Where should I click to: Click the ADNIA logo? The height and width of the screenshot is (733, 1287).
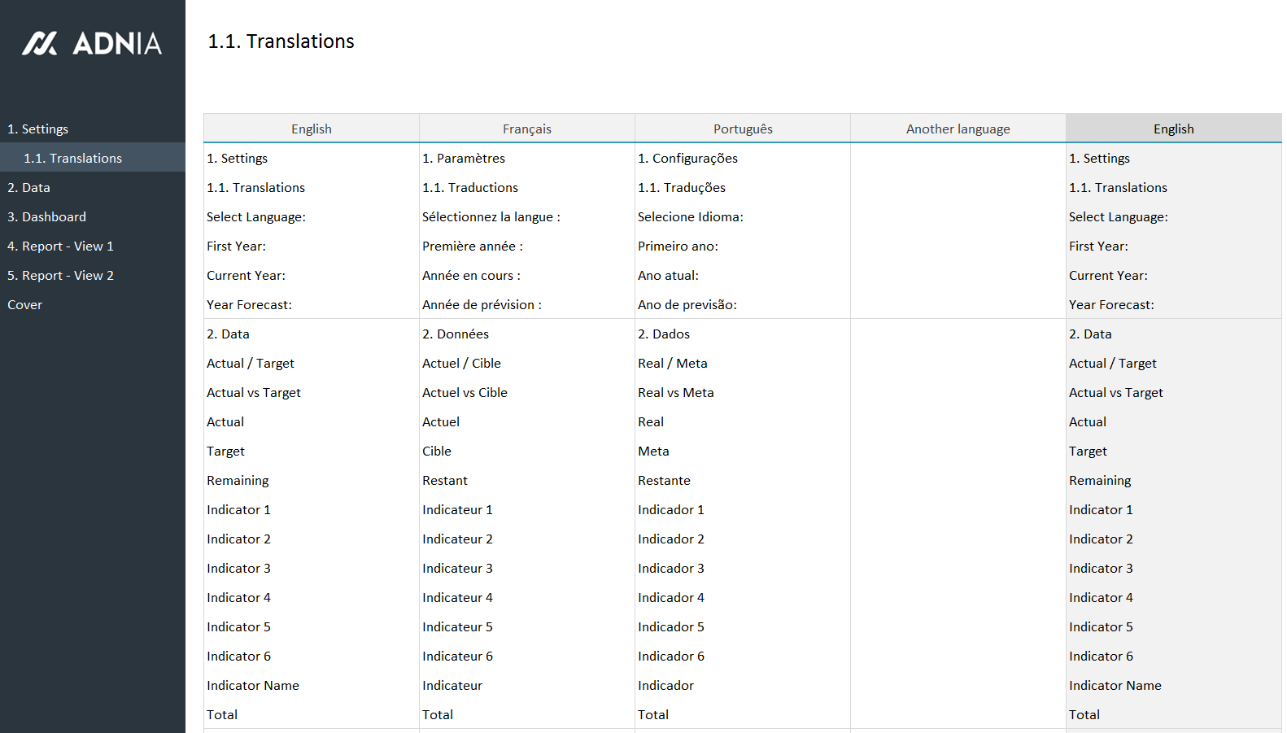click(92, 43)
